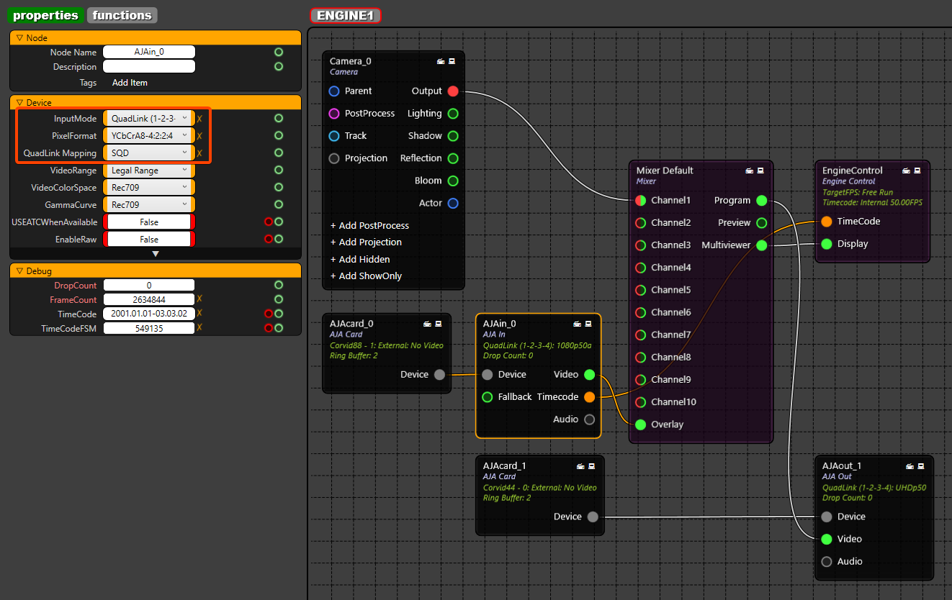Click the rightmost header icon on the Camera_0 node
This screenshot has height=600, width=952.
click(452, 62)
